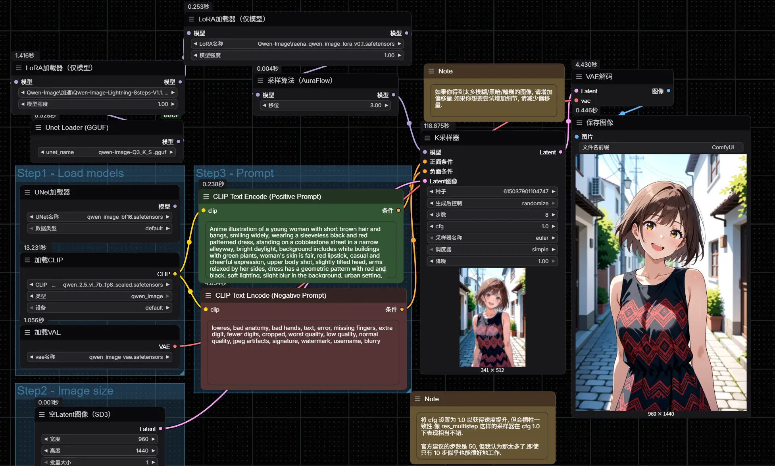Click the K采样器 preview thumbnail image
The height and width of the screenshot is (466, 775).
point(492,317)
